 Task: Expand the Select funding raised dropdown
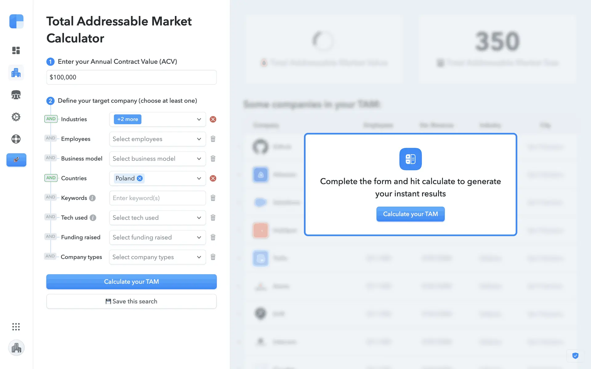click(157, 237)
